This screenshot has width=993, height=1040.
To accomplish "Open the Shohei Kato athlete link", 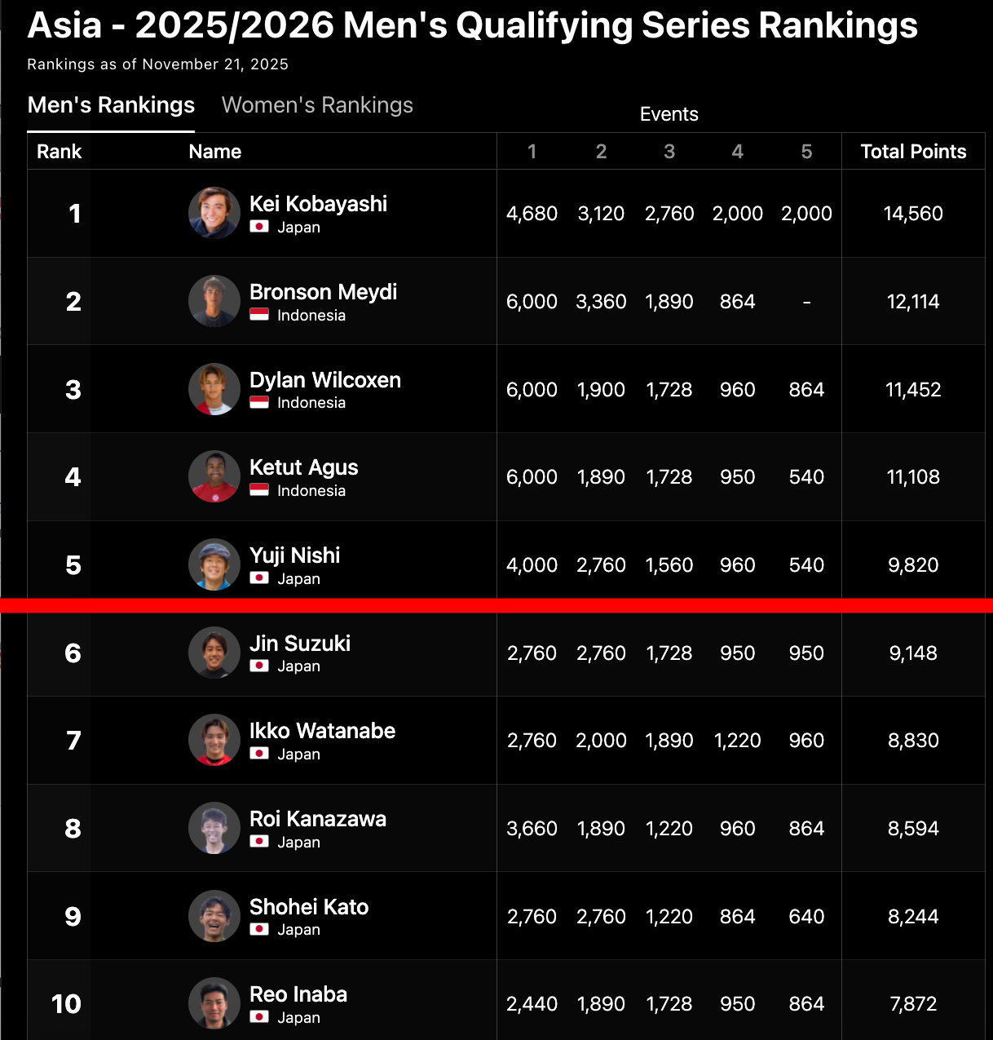I will pos(309,907).
